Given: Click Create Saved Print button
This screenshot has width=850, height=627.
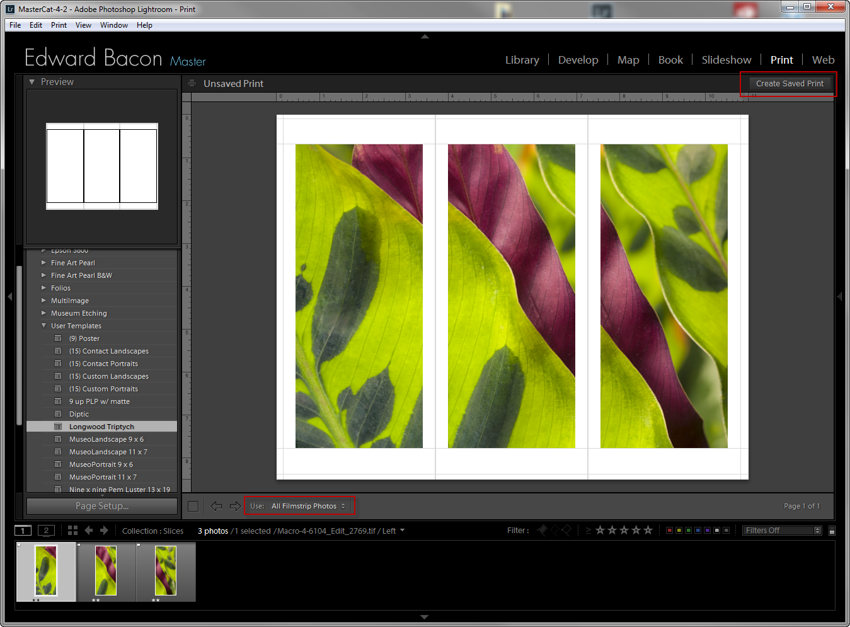Looking at the screenshot, I should tap(790, 83).
